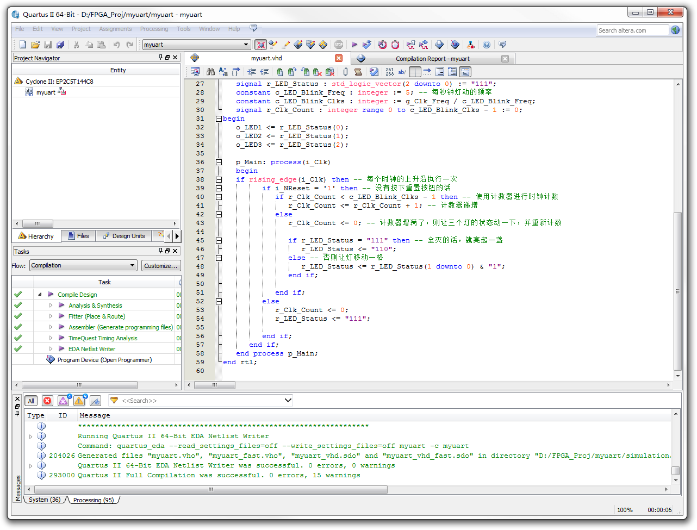
Task: Select the Compilation Report - myuart tab
Action: [432, 59]
